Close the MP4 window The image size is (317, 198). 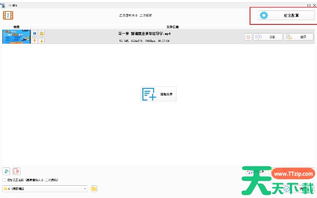click(314, 5)
